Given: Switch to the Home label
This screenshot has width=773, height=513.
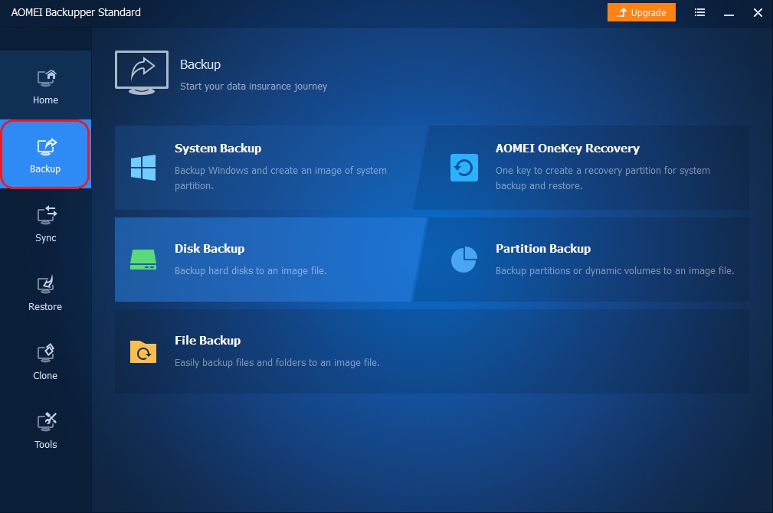Looking at the screenshot, I should [x=45, y=100].
